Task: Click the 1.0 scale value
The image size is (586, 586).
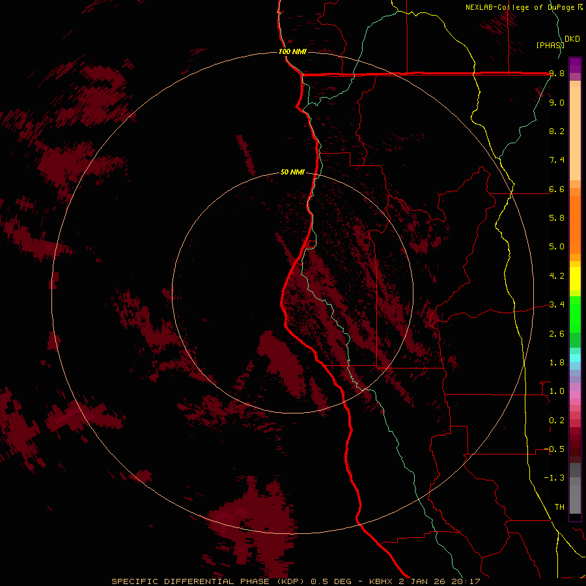Action: (x=557, y=391)
